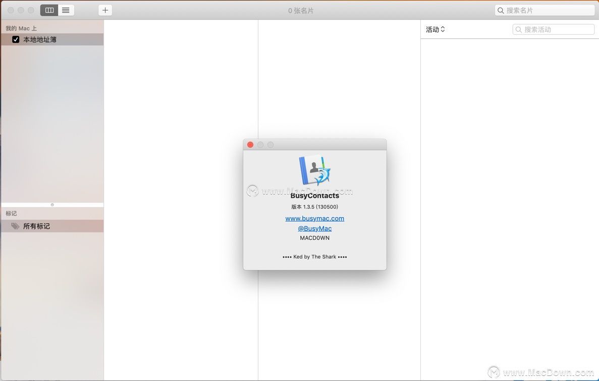The image size is (599, 381).
Task: Click the 0 张名片 title text
Action: [301, 11]
